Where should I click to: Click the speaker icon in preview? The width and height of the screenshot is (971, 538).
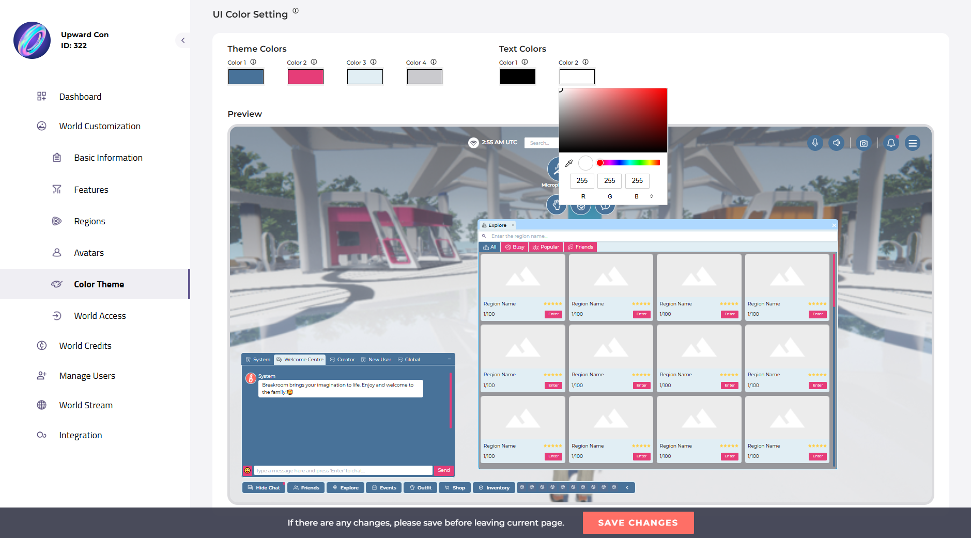(836, 143)
